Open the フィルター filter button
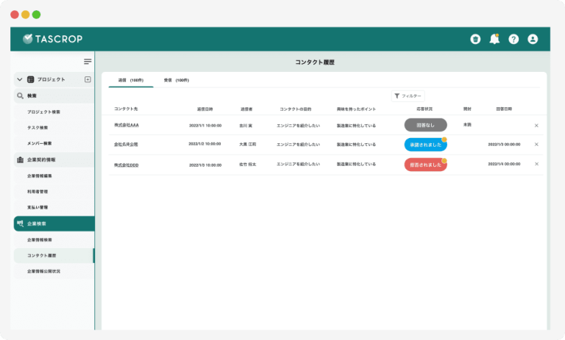 (408, 95)
